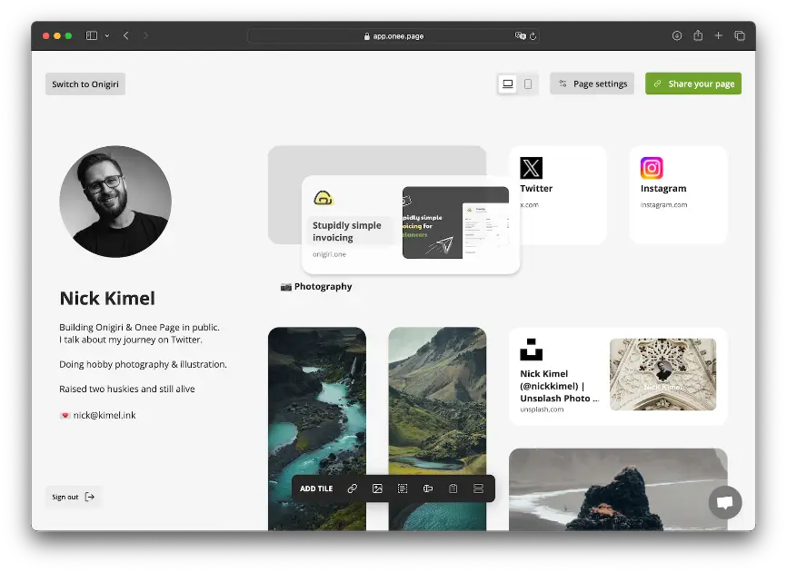Add a note tile from the ADD TILE toolbar
The image size is (787, 572).
click(453, 488)
